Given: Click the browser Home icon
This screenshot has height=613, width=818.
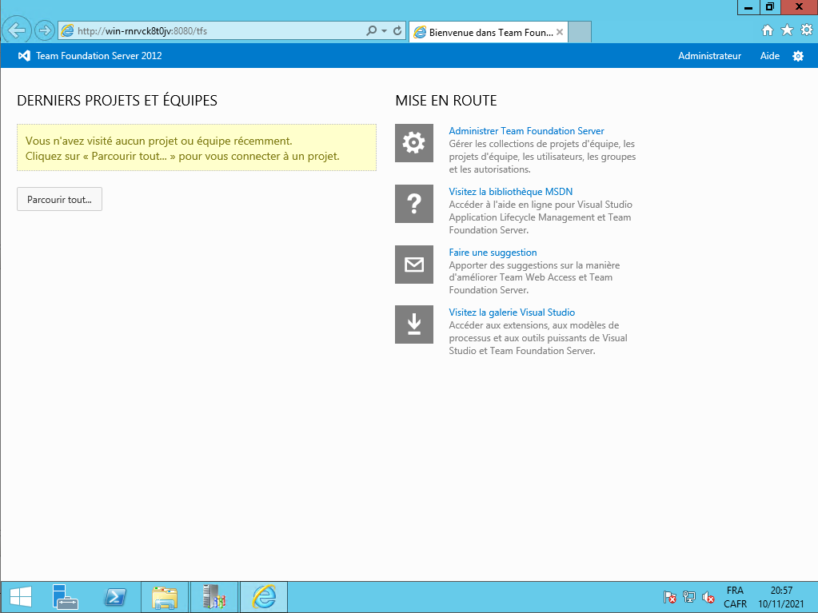Looking at the screenshot, I should pos(768,30).
